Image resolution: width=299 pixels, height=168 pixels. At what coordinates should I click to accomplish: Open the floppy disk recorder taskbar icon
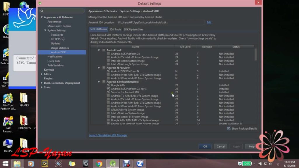[x=126, y=164]
